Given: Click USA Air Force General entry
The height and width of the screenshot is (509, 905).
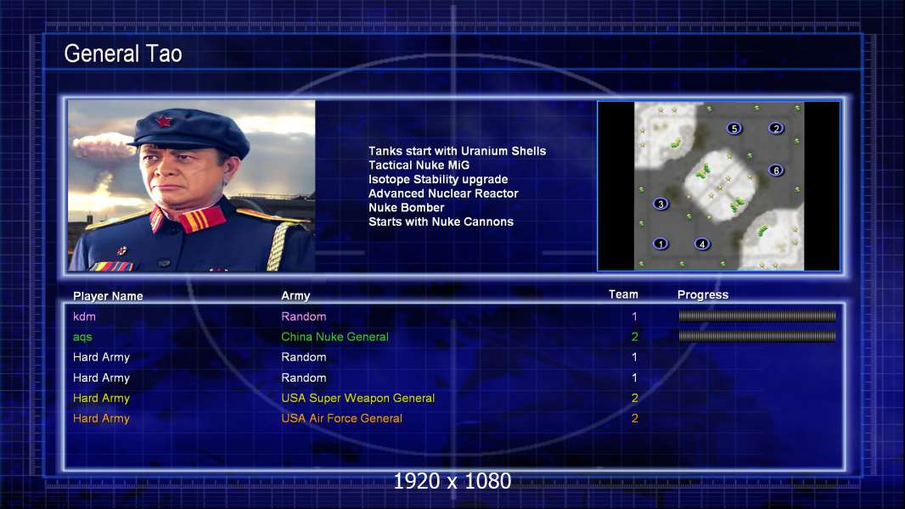Looking at the screenshot, I should [x=341, y=418].
